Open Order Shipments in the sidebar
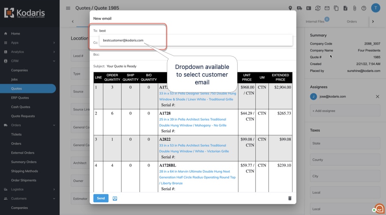Viewport: 386px width, 215px height. coord(24,180)
